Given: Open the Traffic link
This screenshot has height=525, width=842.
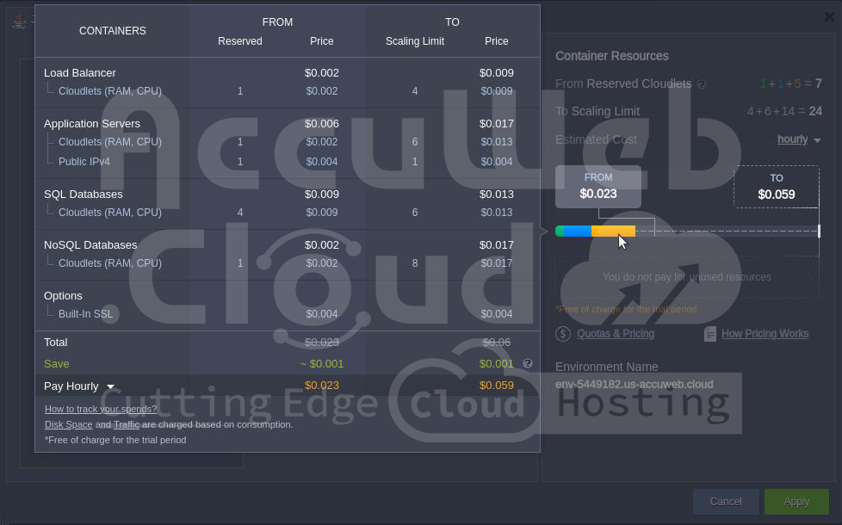Looking at the screenshot, I should (x=126, y=424).
